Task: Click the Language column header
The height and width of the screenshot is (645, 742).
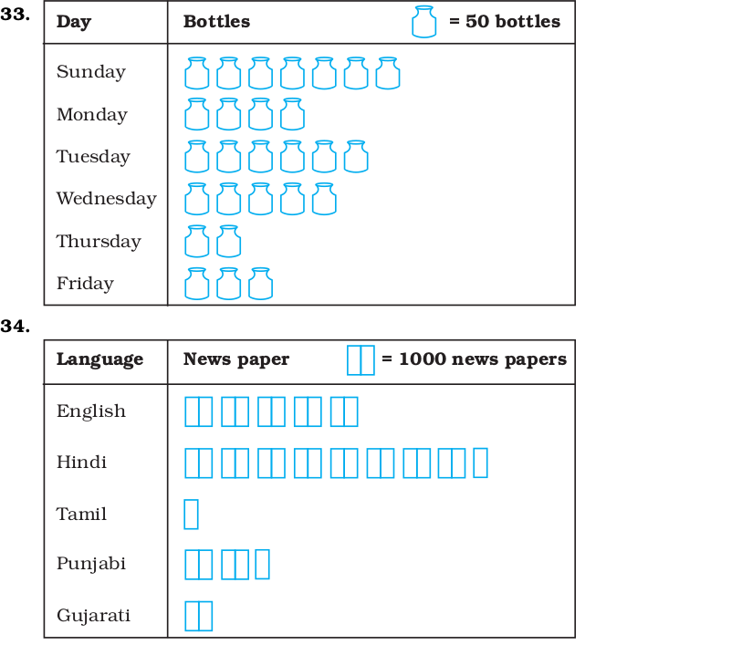Action: (x=99, y=359)
